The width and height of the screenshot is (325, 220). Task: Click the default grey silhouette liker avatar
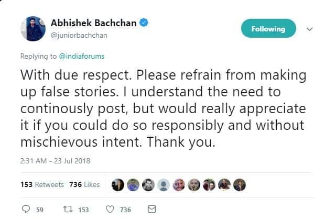164,184
